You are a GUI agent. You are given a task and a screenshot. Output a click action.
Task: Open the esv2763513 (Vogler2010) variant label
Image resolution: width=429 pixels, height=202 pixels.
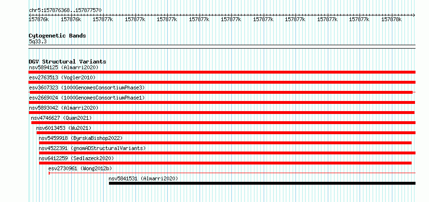[x=62, y=77]
